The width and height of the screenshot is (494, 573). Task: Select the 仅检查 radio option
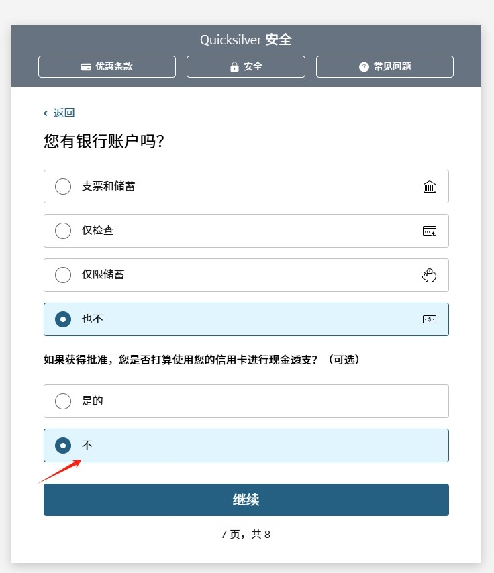63,231
